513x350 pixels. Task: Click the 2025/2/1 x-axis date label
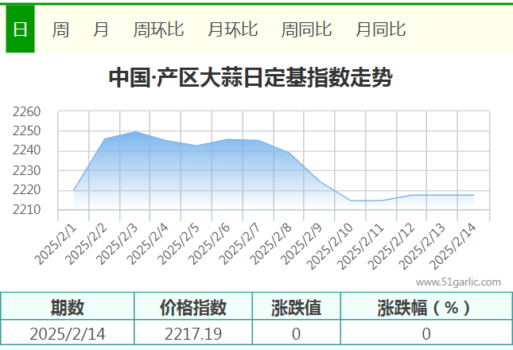click(56, 244)
